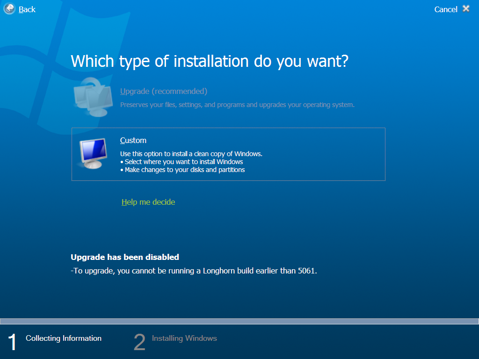The image size is (479, 359).
Task: Click the disabled Upgrade computers icon
Action: pos(93,97)
